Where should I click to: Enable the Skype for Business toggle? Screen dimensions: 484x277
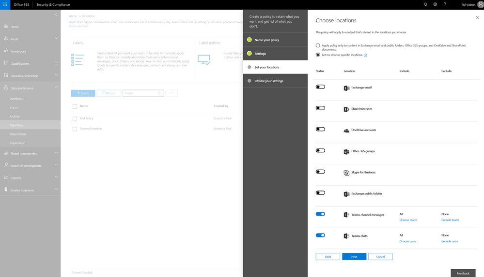tap(320, 172)
